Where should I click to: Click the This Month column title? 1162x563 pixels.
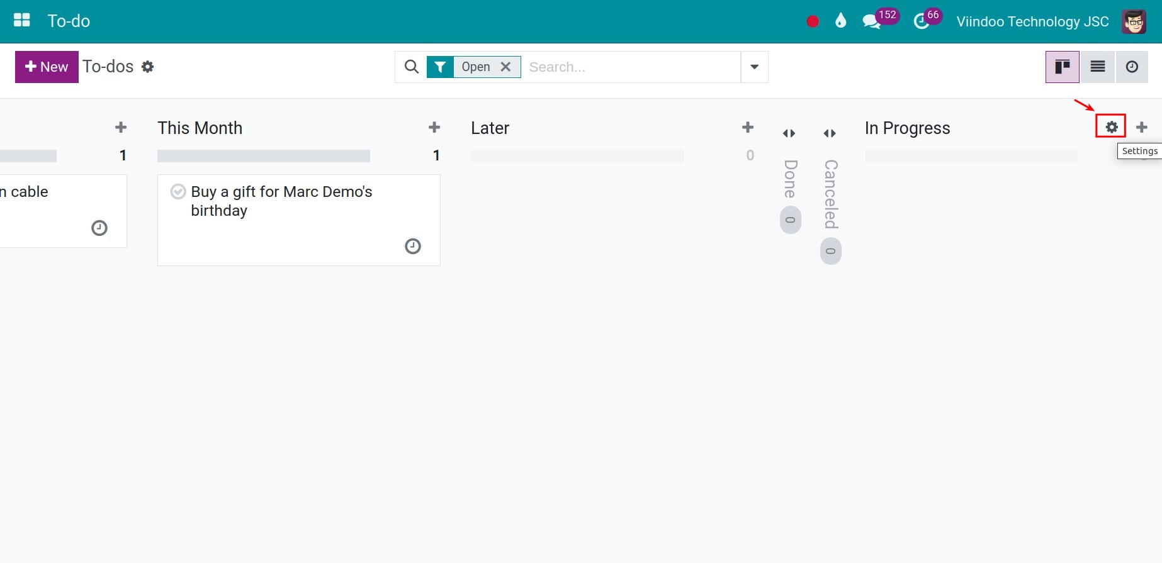[x=200, y=128]
